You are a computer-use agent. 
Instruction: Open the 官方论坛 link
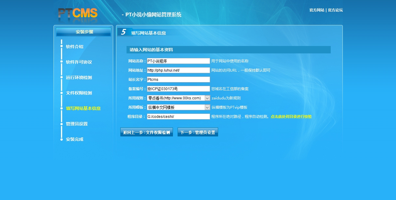click(x=335, y=10)
